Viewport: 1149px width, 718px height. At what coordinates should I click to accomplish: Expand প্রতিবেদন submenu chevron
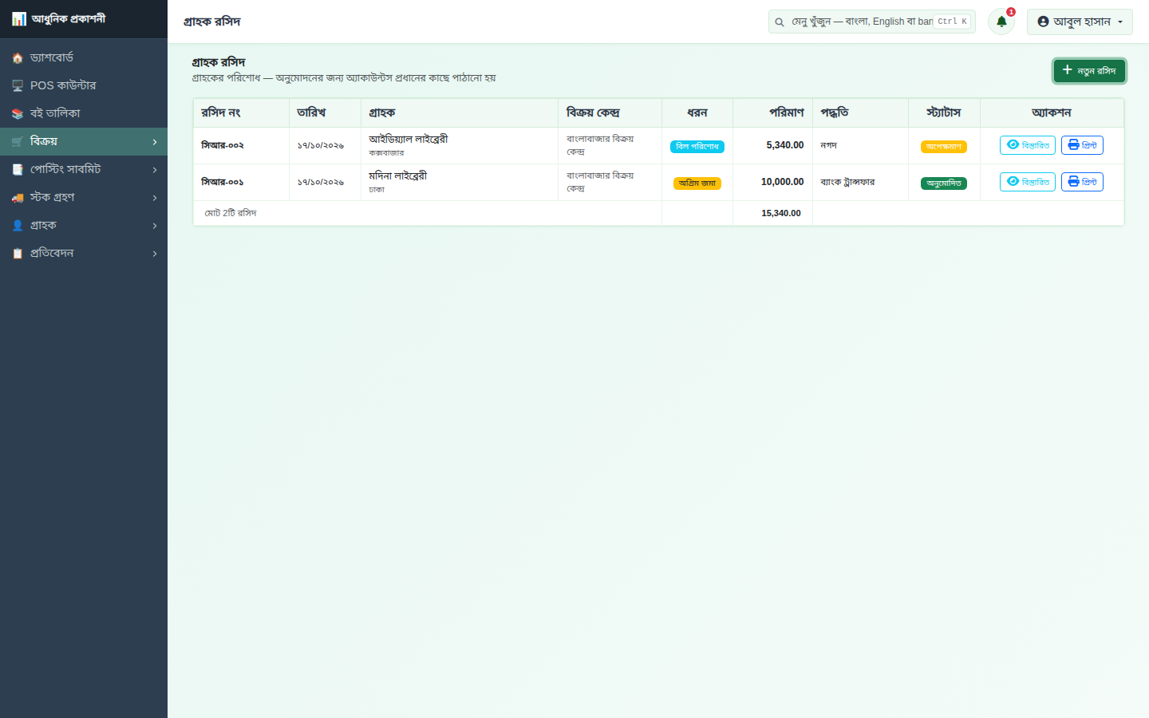coord(155,254)
